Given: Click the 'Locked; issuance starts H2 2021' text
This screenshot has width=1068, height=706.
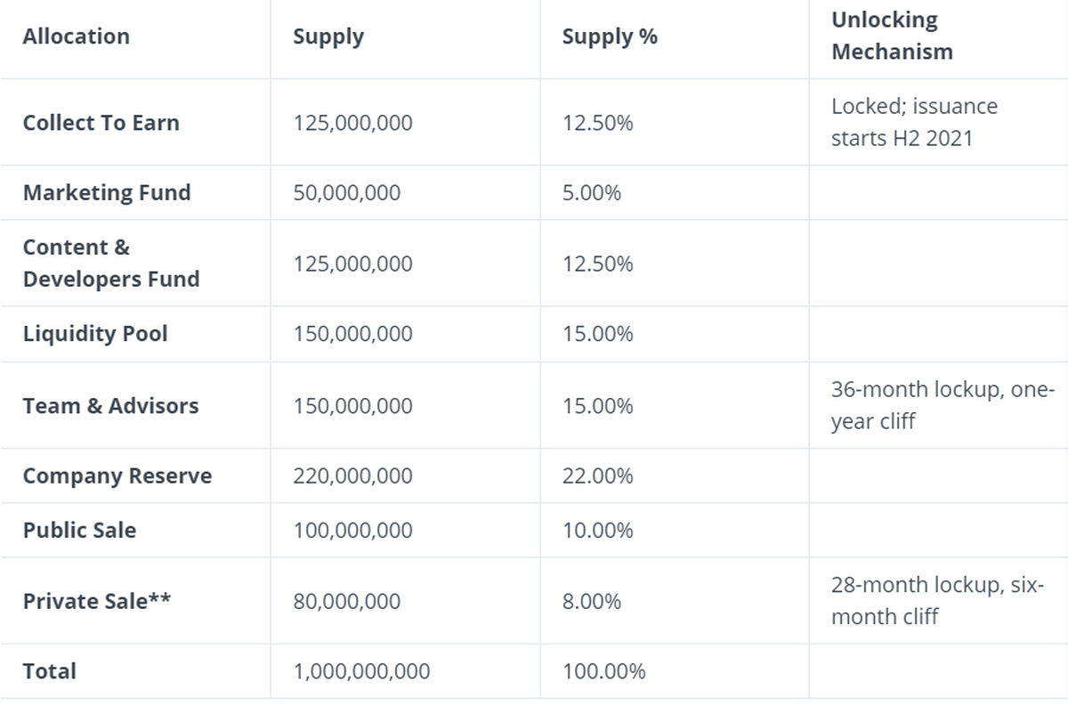Looking at the screenshot, I should (x=914, y=122).
